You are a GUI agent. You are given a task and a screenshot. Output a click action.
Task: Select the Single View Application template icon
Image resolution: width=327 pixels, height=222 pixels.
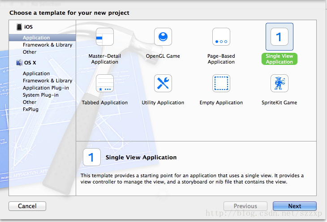point(280,37)
